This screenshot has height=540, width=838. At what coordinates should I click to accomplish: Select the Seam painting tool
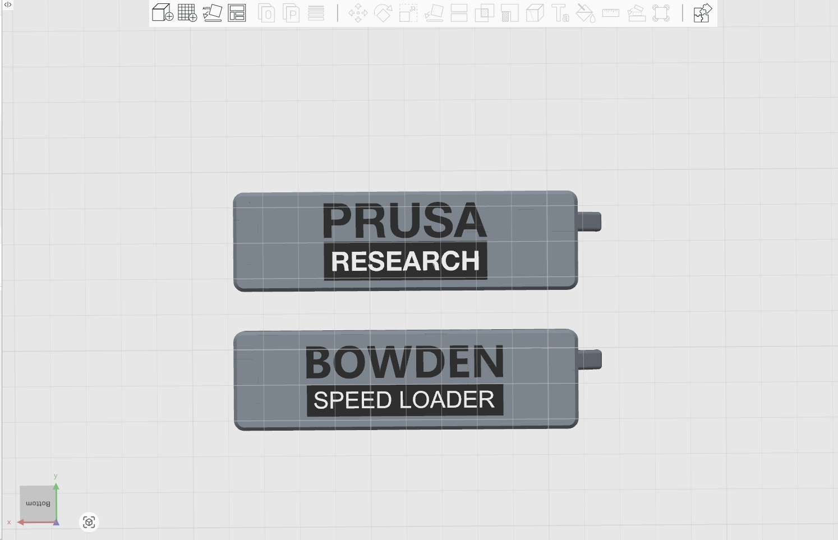pyautogui.click(x=535, y=13)
